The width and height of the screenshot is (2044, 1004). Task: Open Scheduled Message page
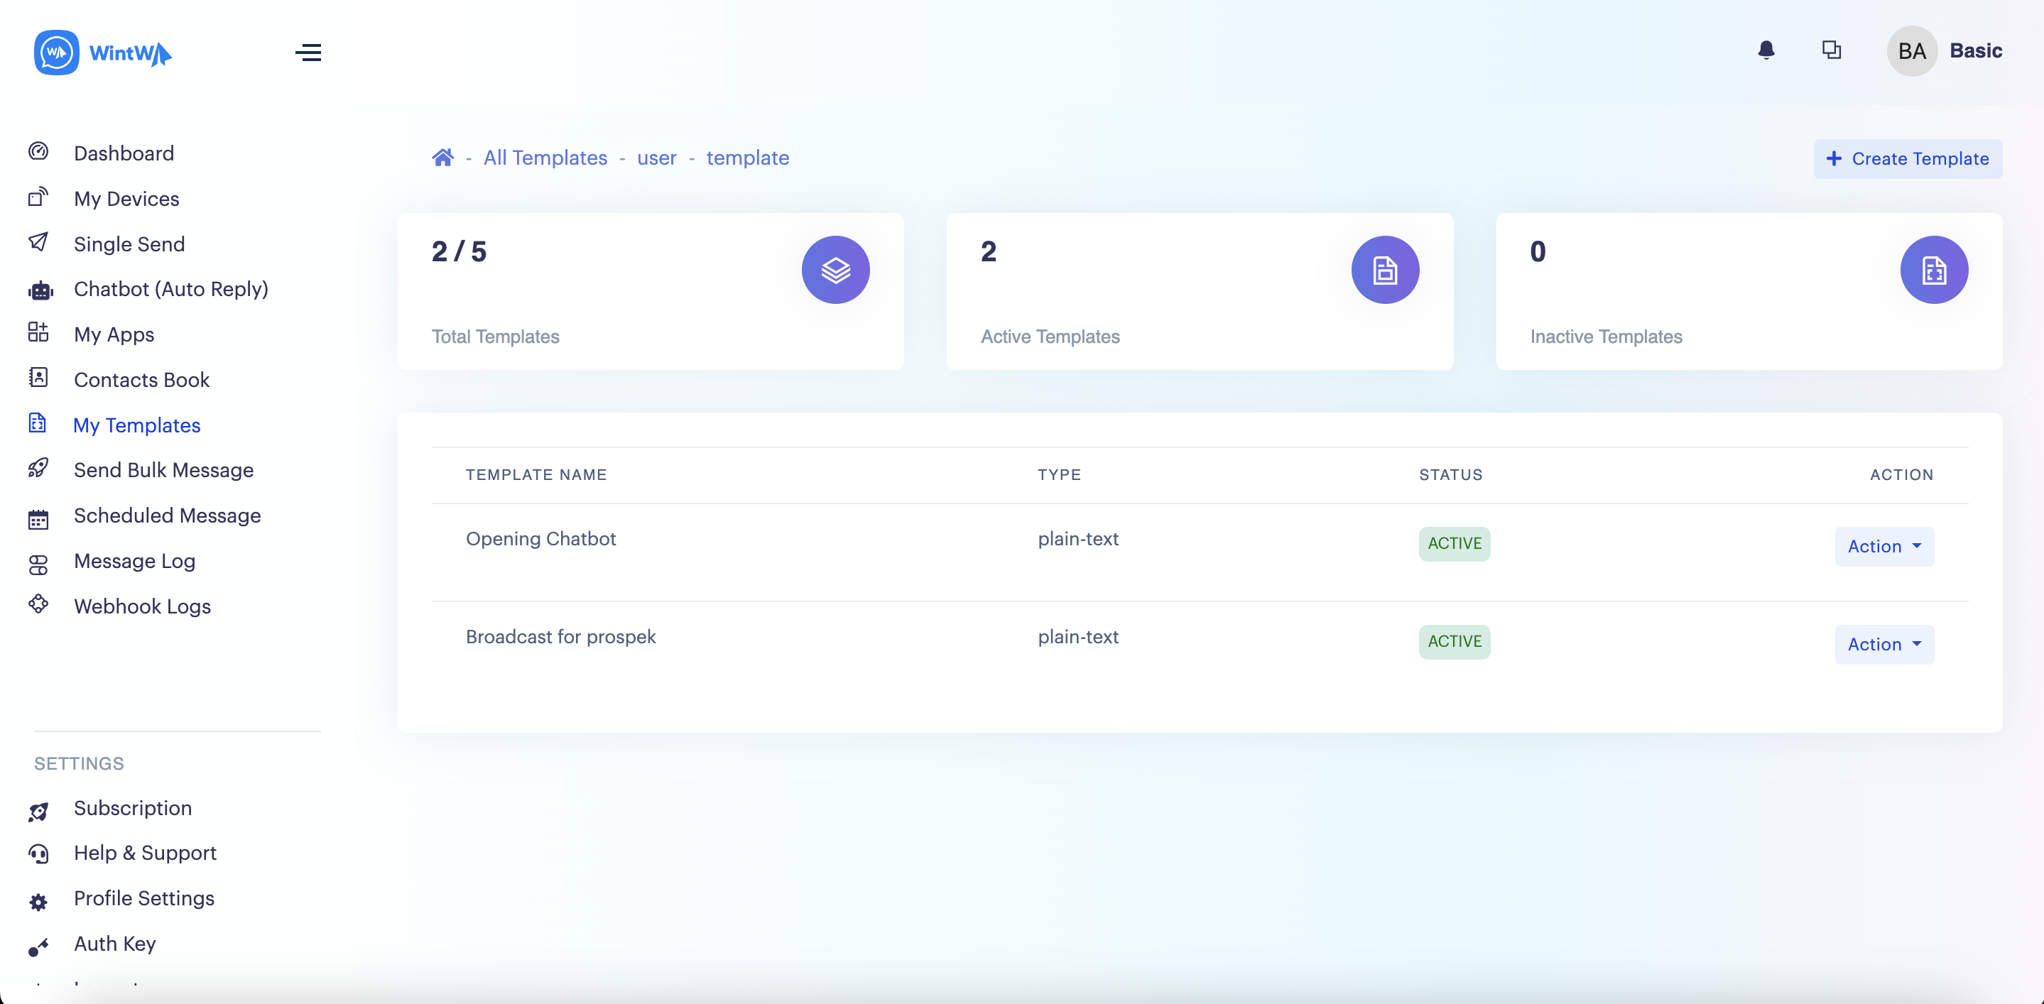[x=167, y=515]
